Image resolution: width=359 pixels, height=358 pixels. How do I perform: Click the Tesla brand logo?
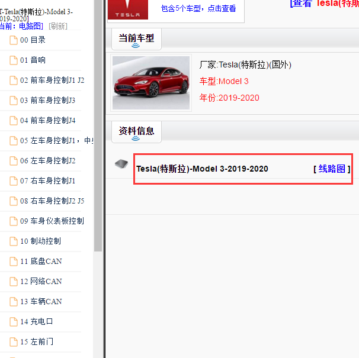tap(128, 9)
